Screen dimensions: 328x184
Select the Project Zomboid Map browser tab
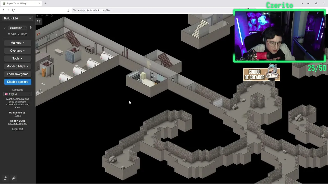22,3
